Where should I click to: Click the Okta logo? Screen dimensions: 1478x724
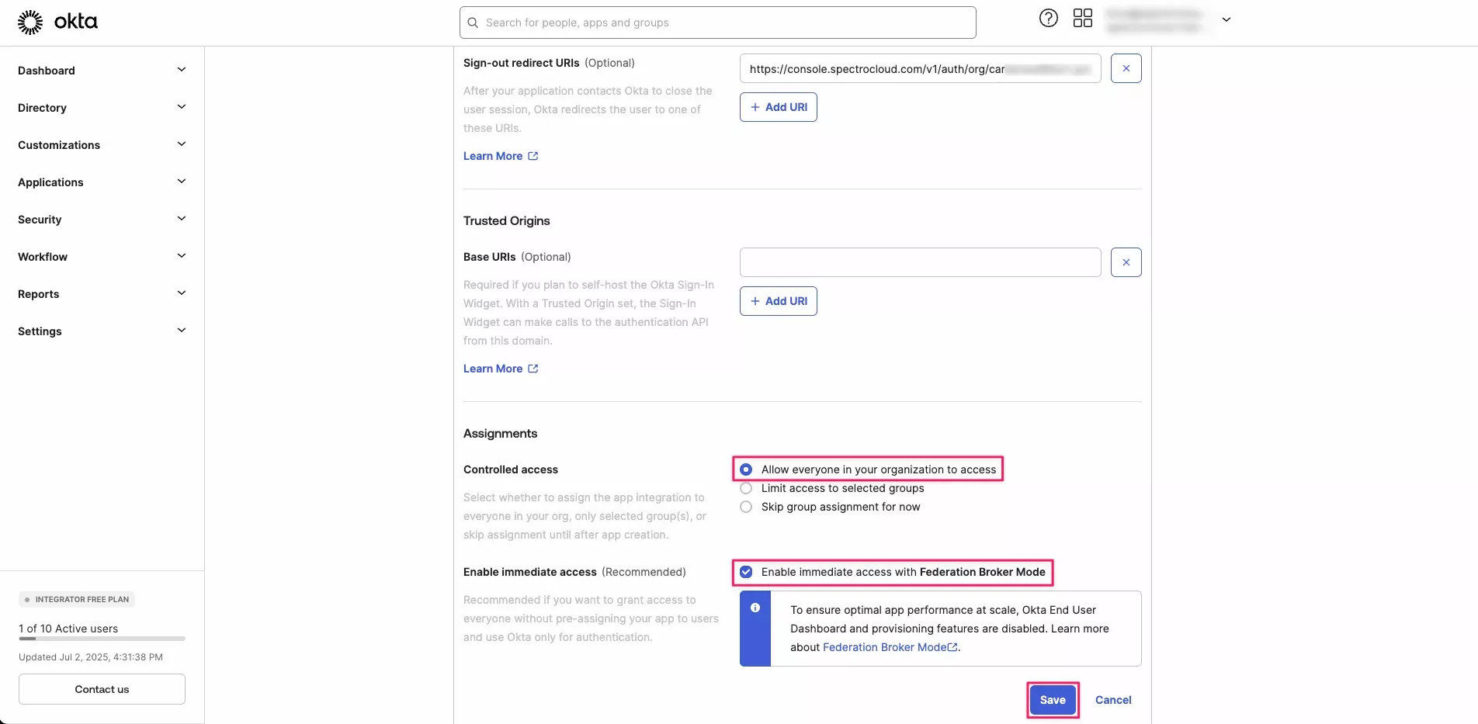point(57,22)
